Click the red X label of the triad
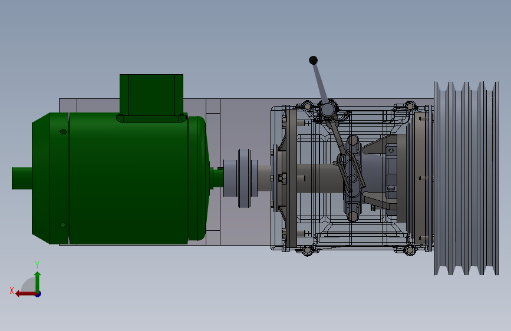The height and width of the screenshot is (331, 511). pyautogui.click(x=12, y=290)
